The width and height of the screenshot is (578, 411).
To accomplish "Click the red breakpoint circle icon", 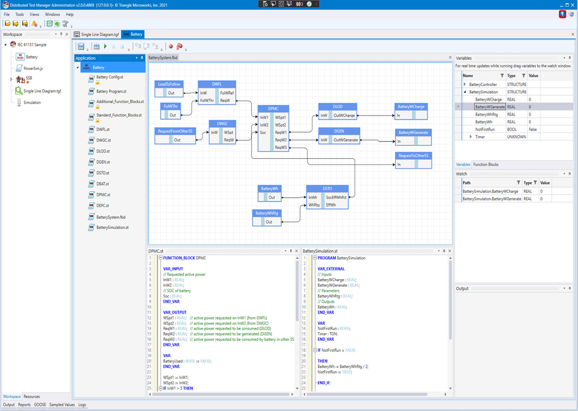I will coord(171,46).
